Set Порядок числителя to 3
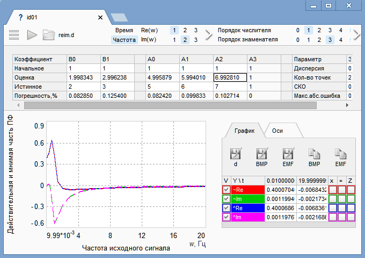This screenshot has height=258, width=365. tap(330, 30)
